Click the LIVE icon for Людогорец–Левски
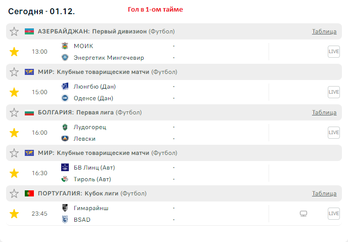Viewport: 348px width, 242px height. coord(333,133)
